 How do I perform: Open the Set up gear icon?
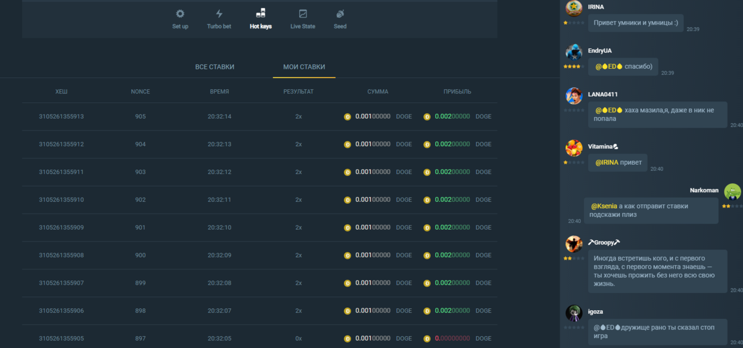click(x=180, y=14)
